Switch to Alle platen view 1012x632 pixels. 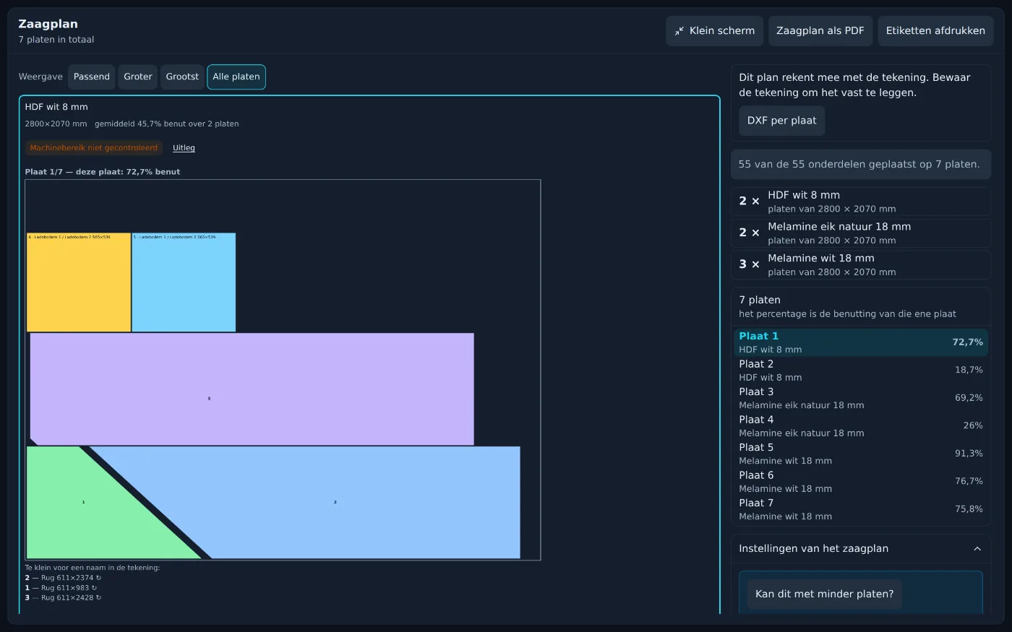[236, 77]
